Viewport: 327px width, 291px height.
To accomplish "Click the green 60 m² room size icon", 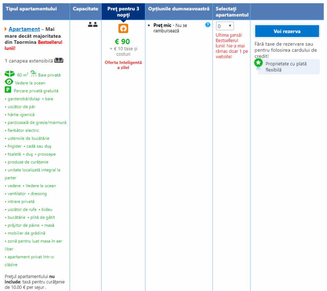I will click(10, 74).
